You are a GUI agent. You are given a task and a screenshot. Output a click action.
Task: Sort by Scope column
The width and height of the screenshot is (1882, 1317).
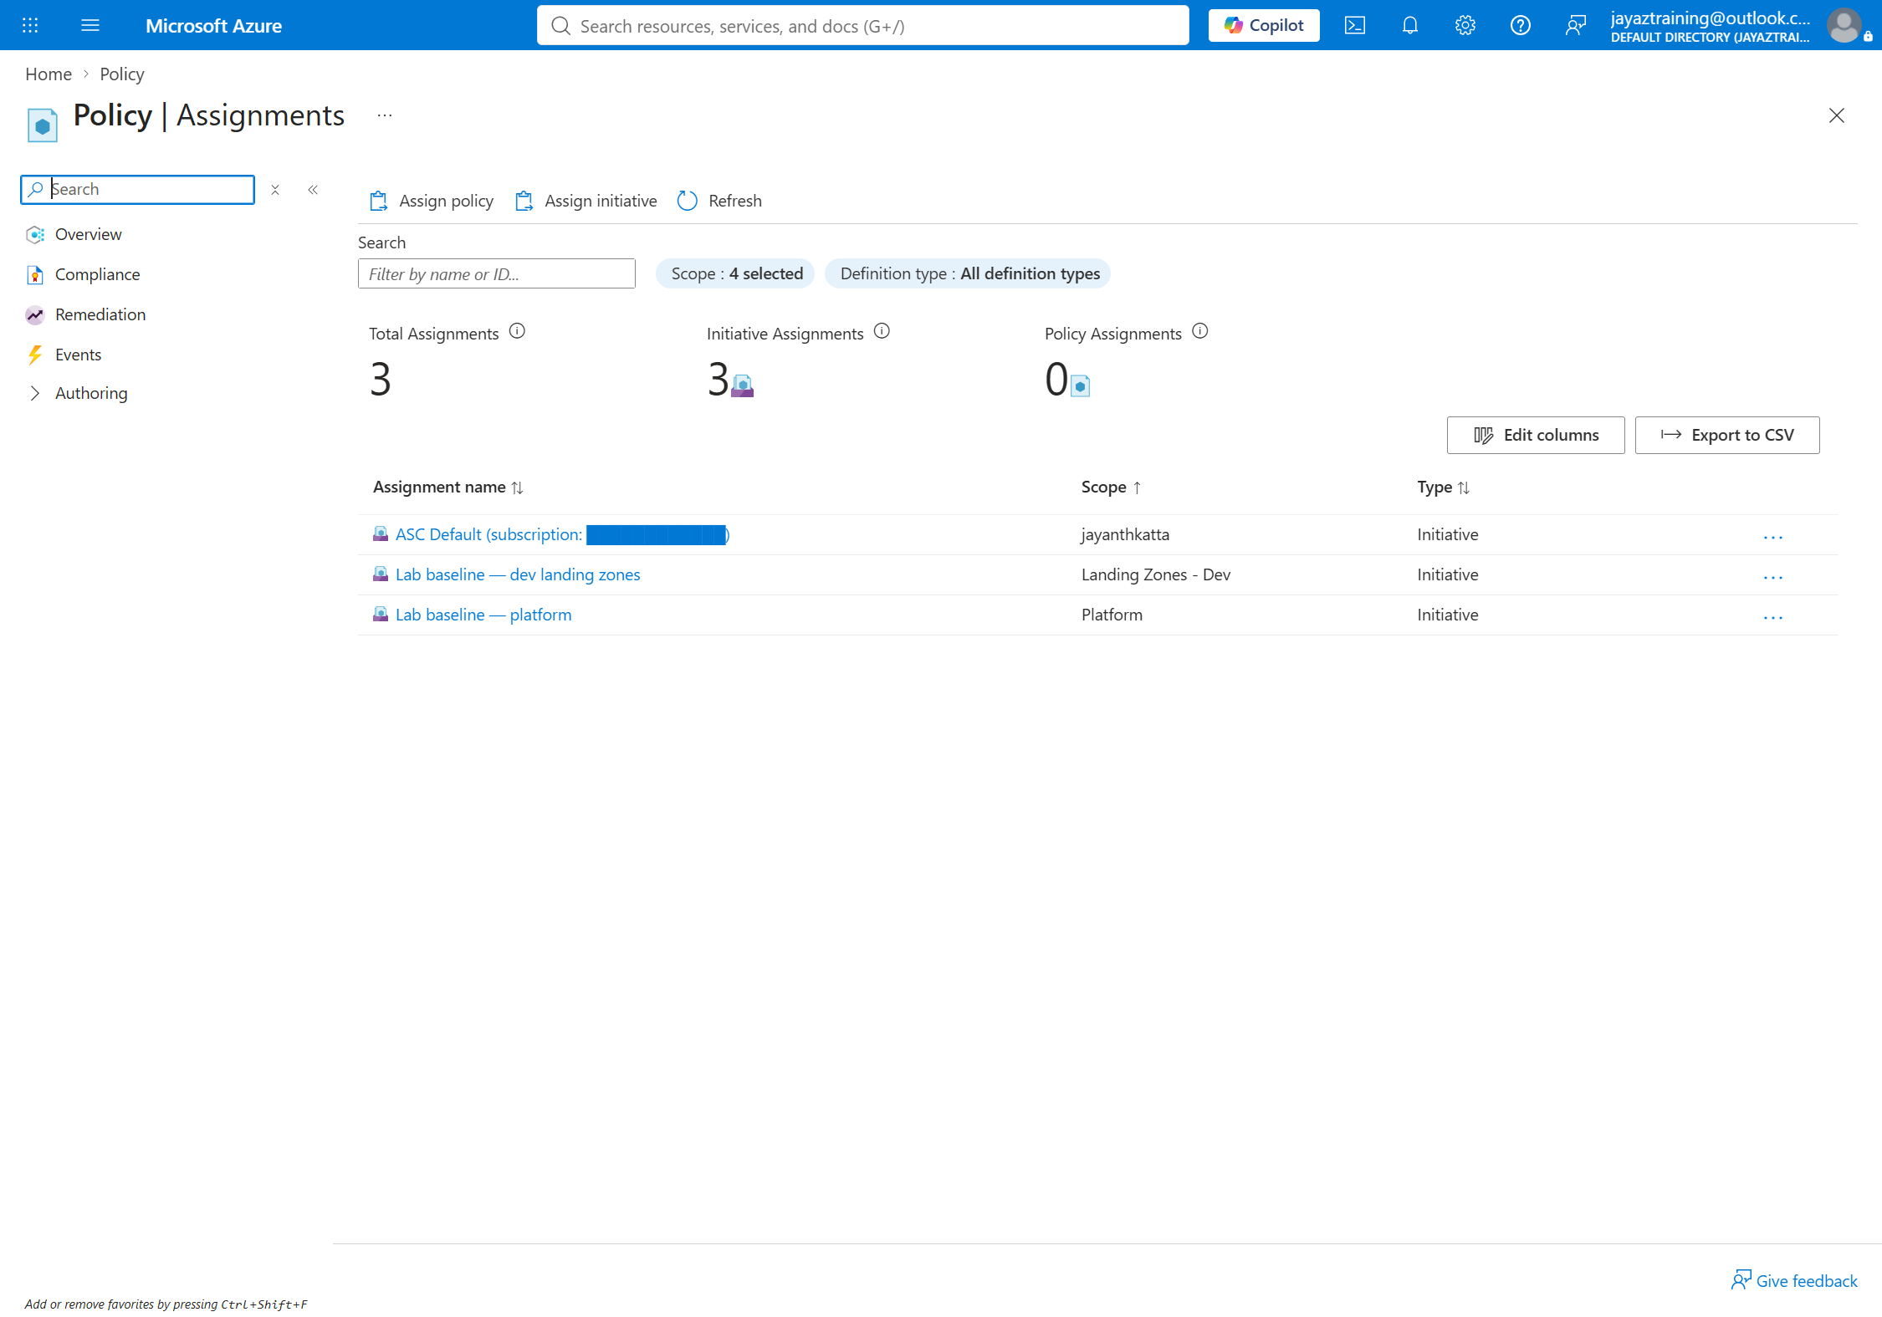pyautogui.click(x=1111, y=487)
